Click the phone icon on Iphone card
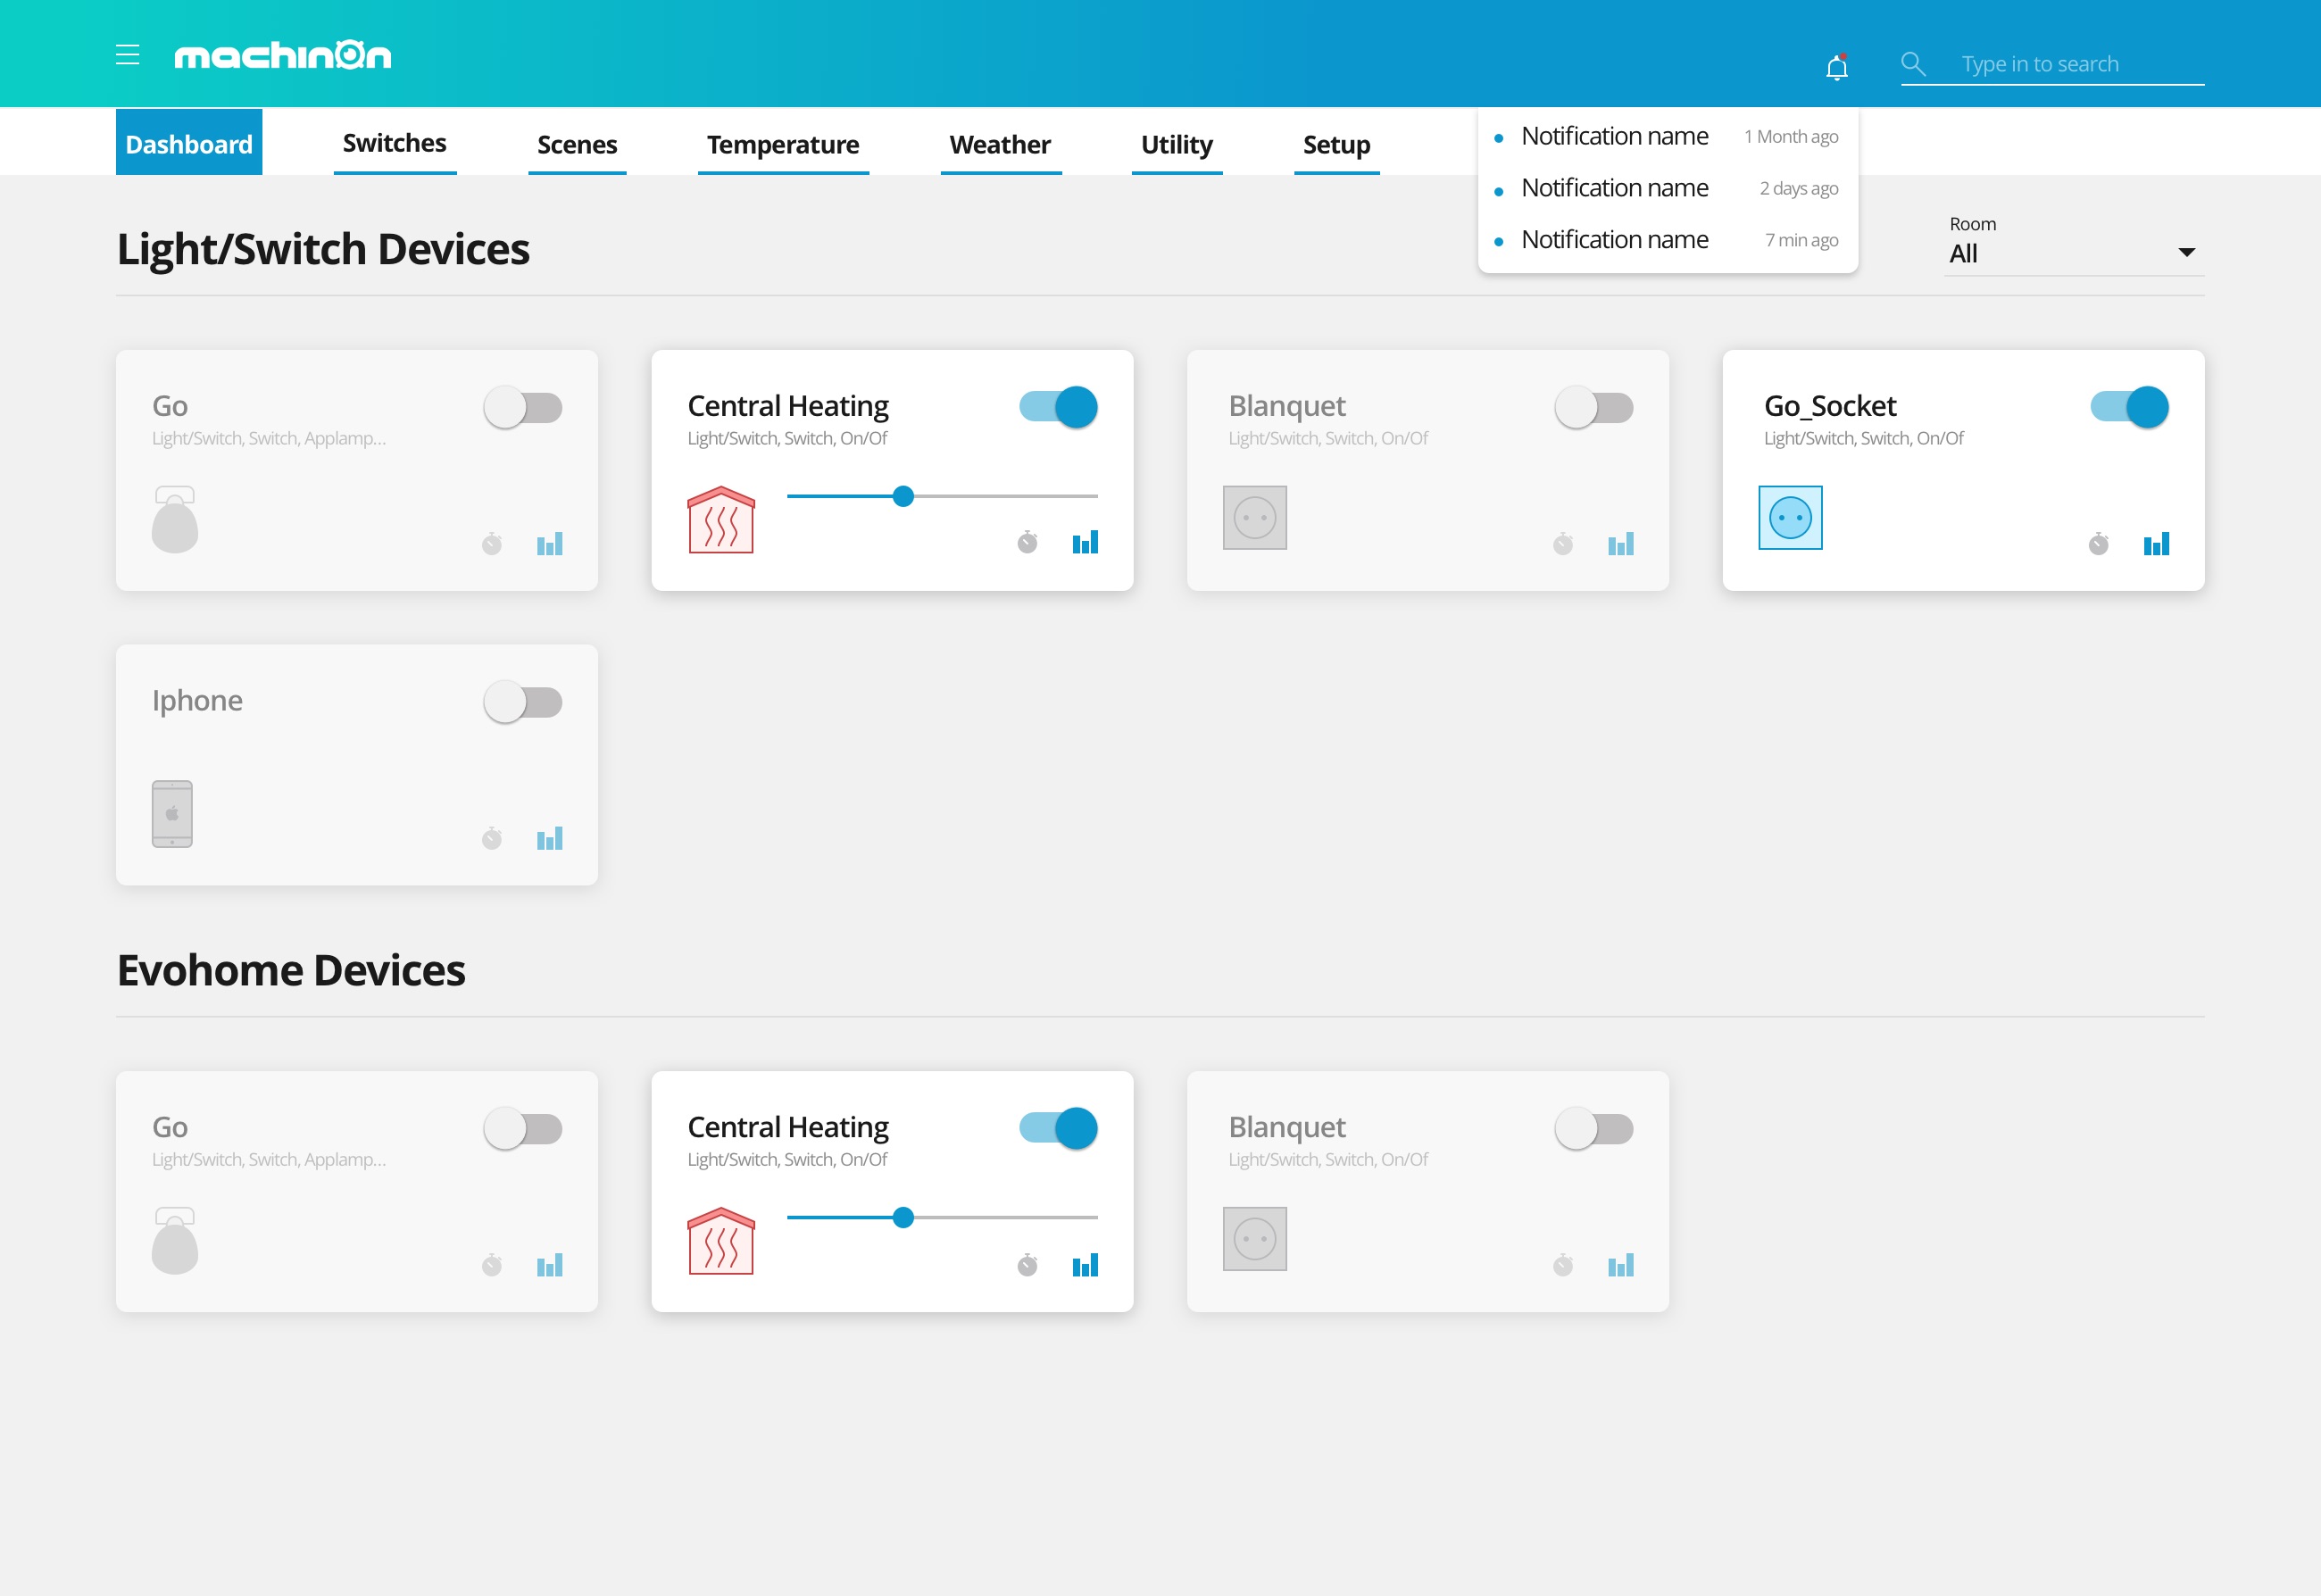2321x1596 pixels. (x=172, y=814)
